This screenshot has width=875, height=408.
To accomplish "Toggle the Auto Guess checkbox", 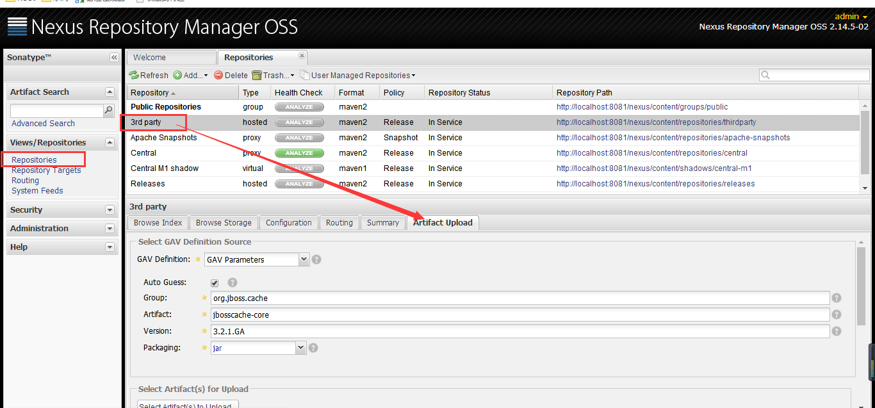I will [x=215, y=282].
